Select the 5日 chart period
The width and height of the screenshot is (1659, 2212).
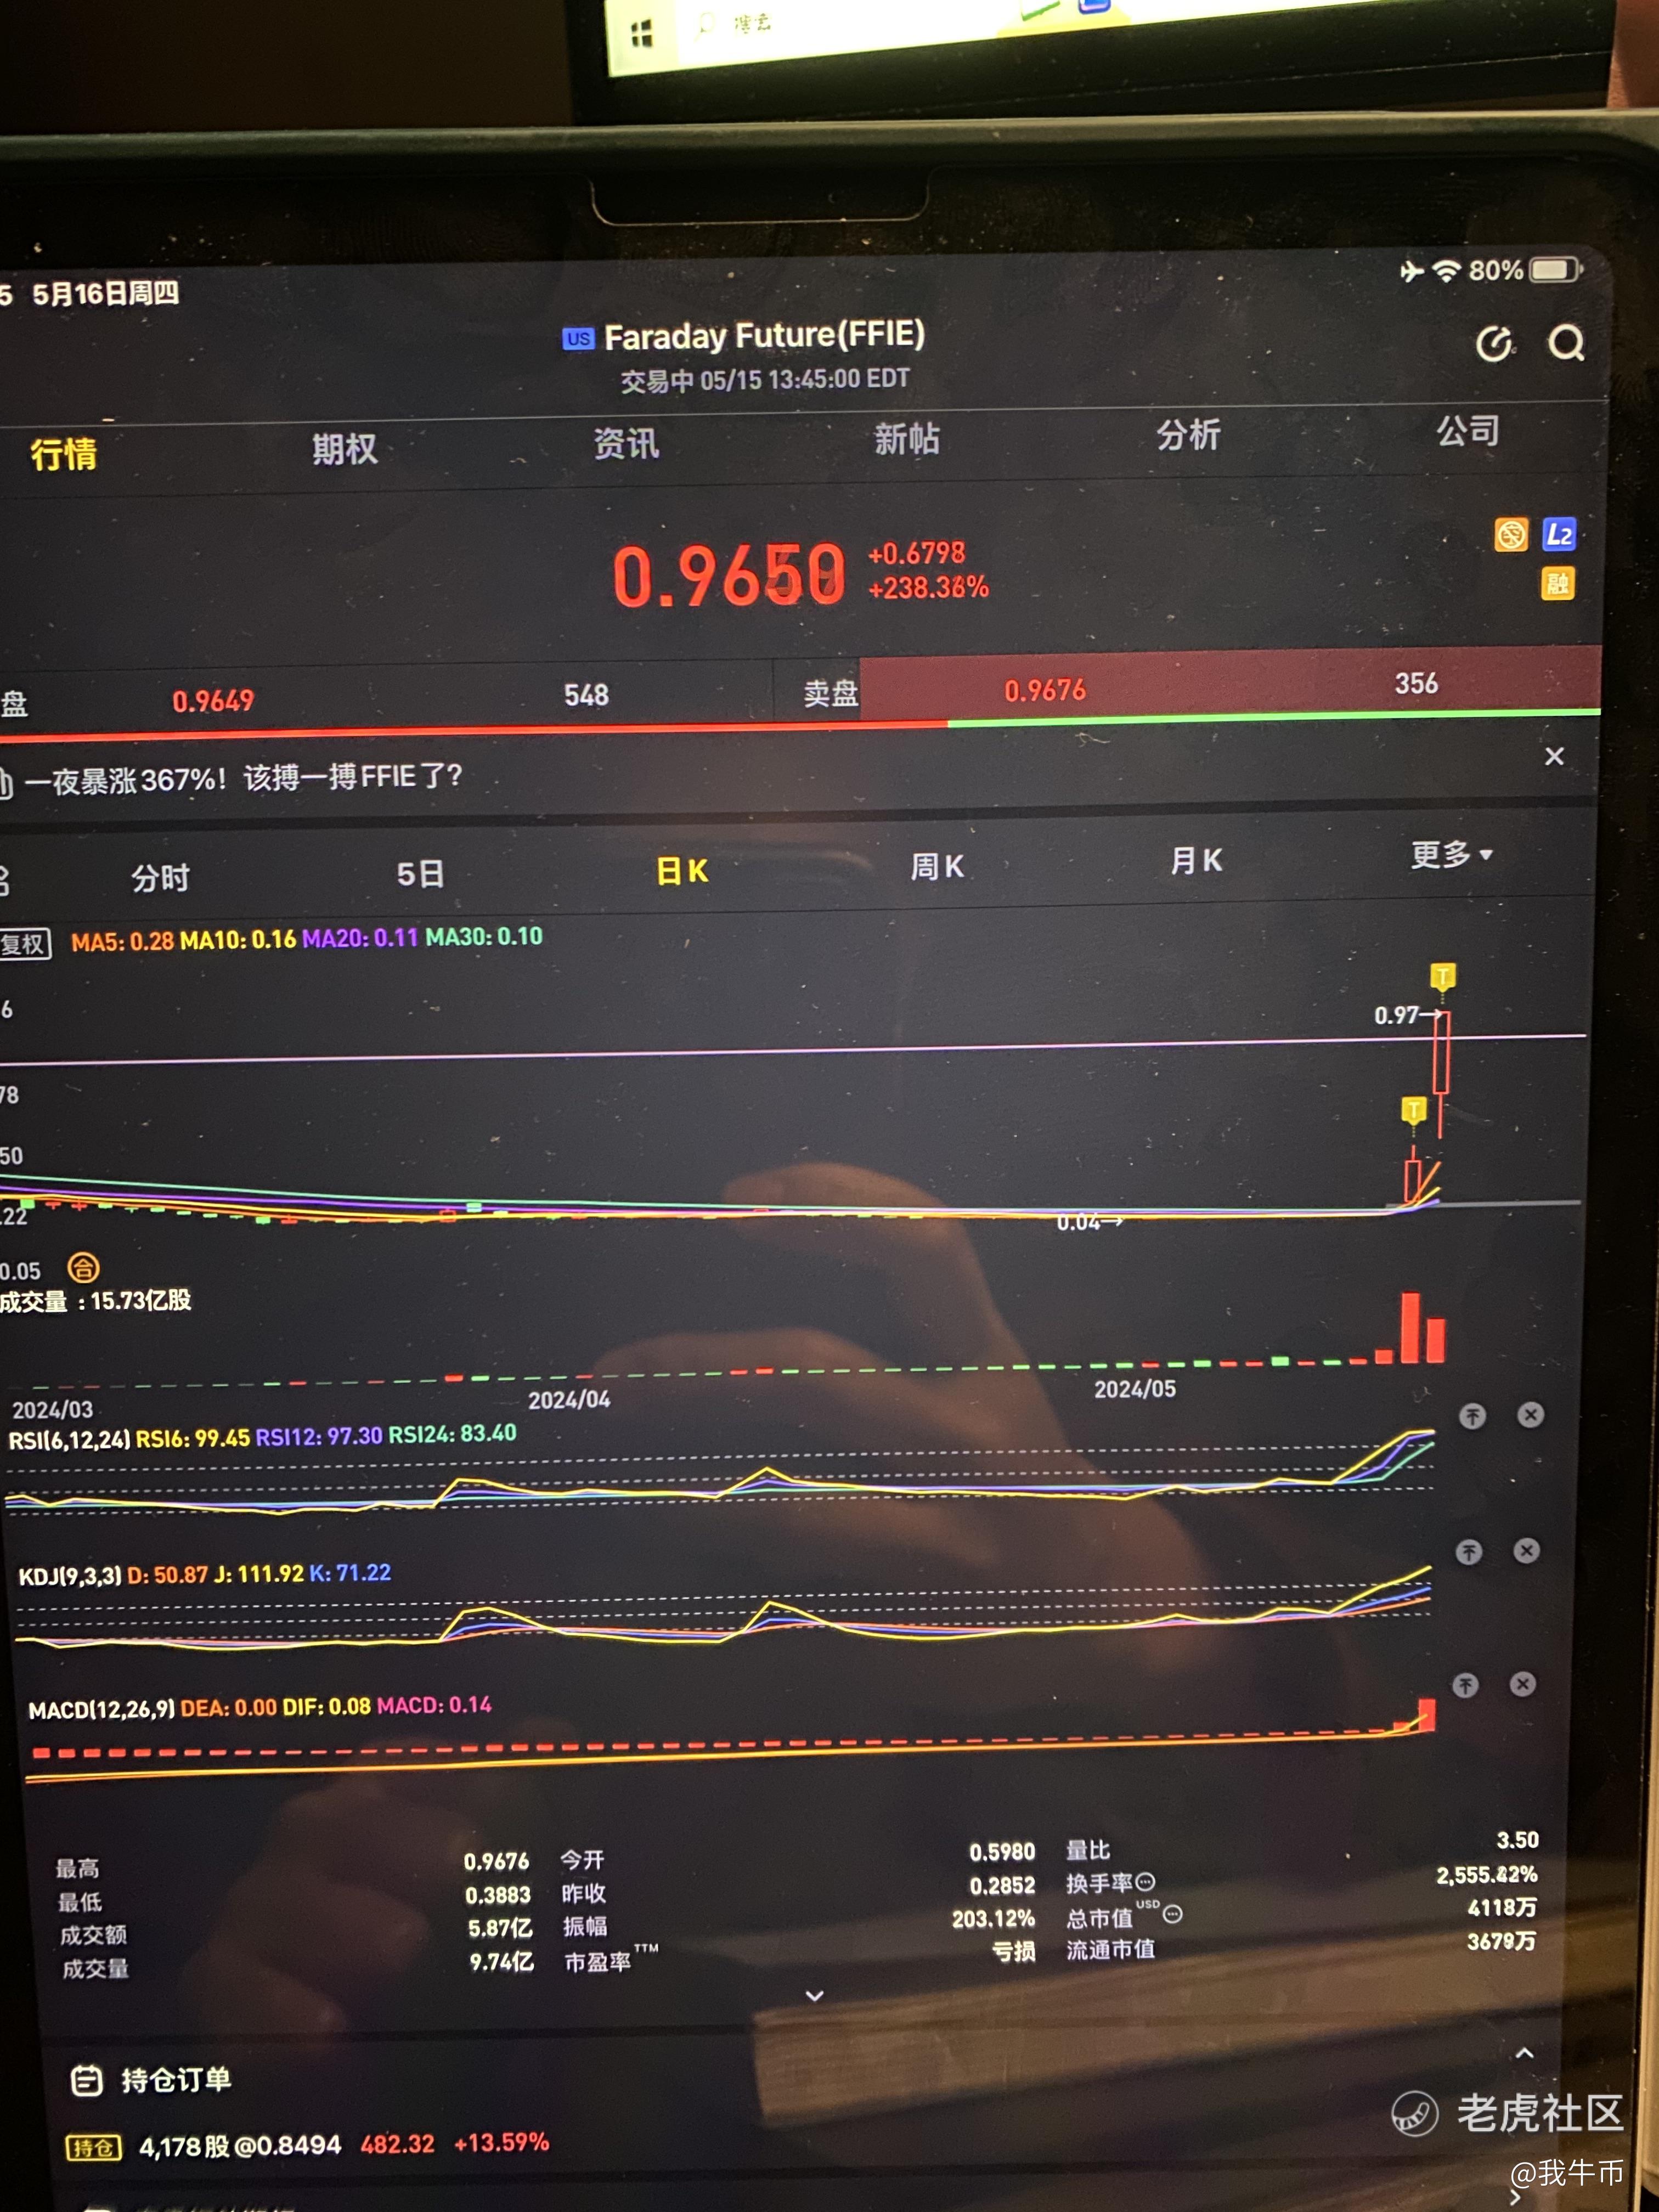pyautogui.click(x=420, y=874)
